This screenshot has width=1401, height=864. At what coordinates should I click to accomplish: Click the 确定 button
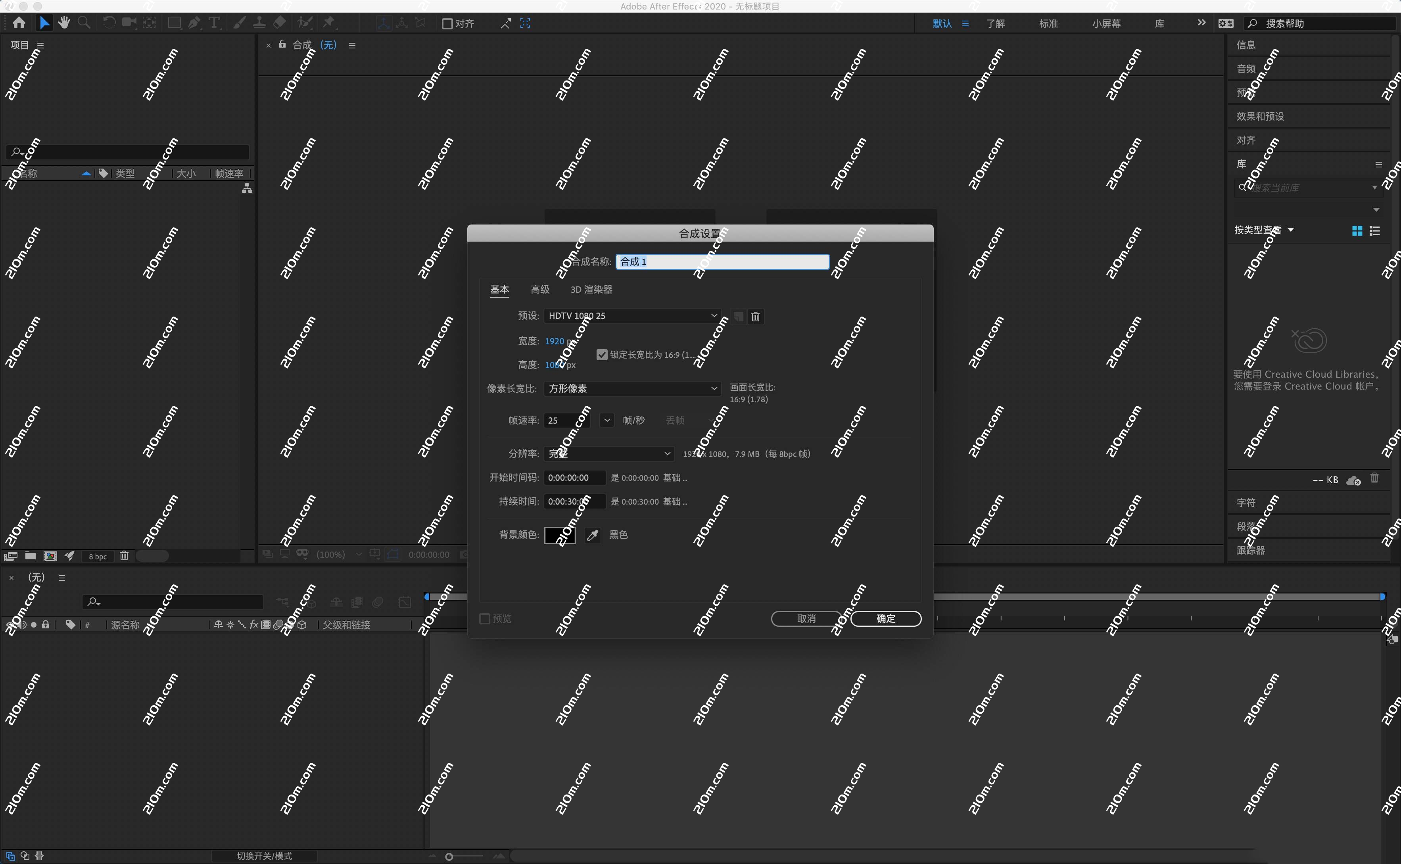coord(886,619)
